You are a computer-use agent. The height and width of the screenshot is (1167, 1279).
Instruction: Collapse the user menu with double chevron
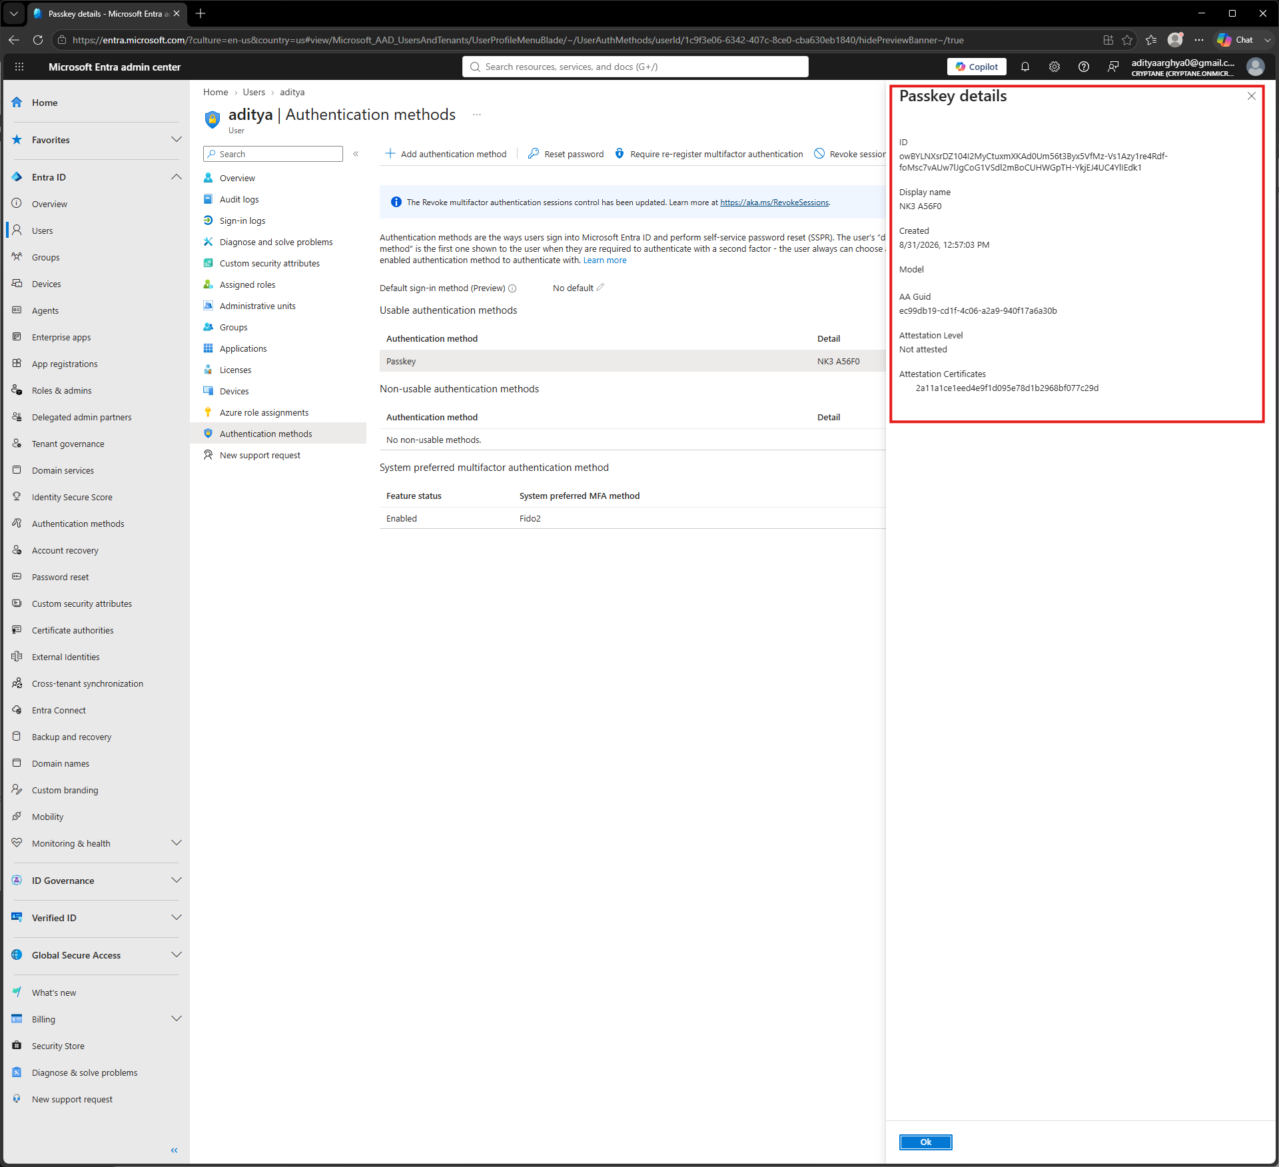[x=356, y=154]
